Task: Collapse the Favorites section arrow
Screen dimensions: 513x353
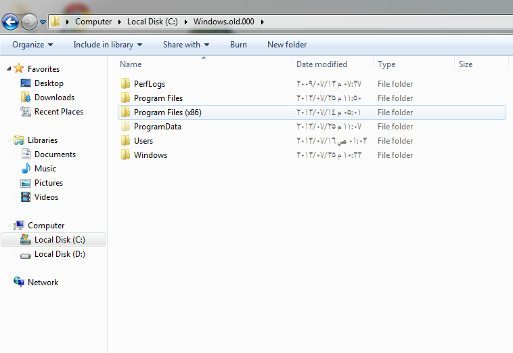Action: tap(9, 68)
